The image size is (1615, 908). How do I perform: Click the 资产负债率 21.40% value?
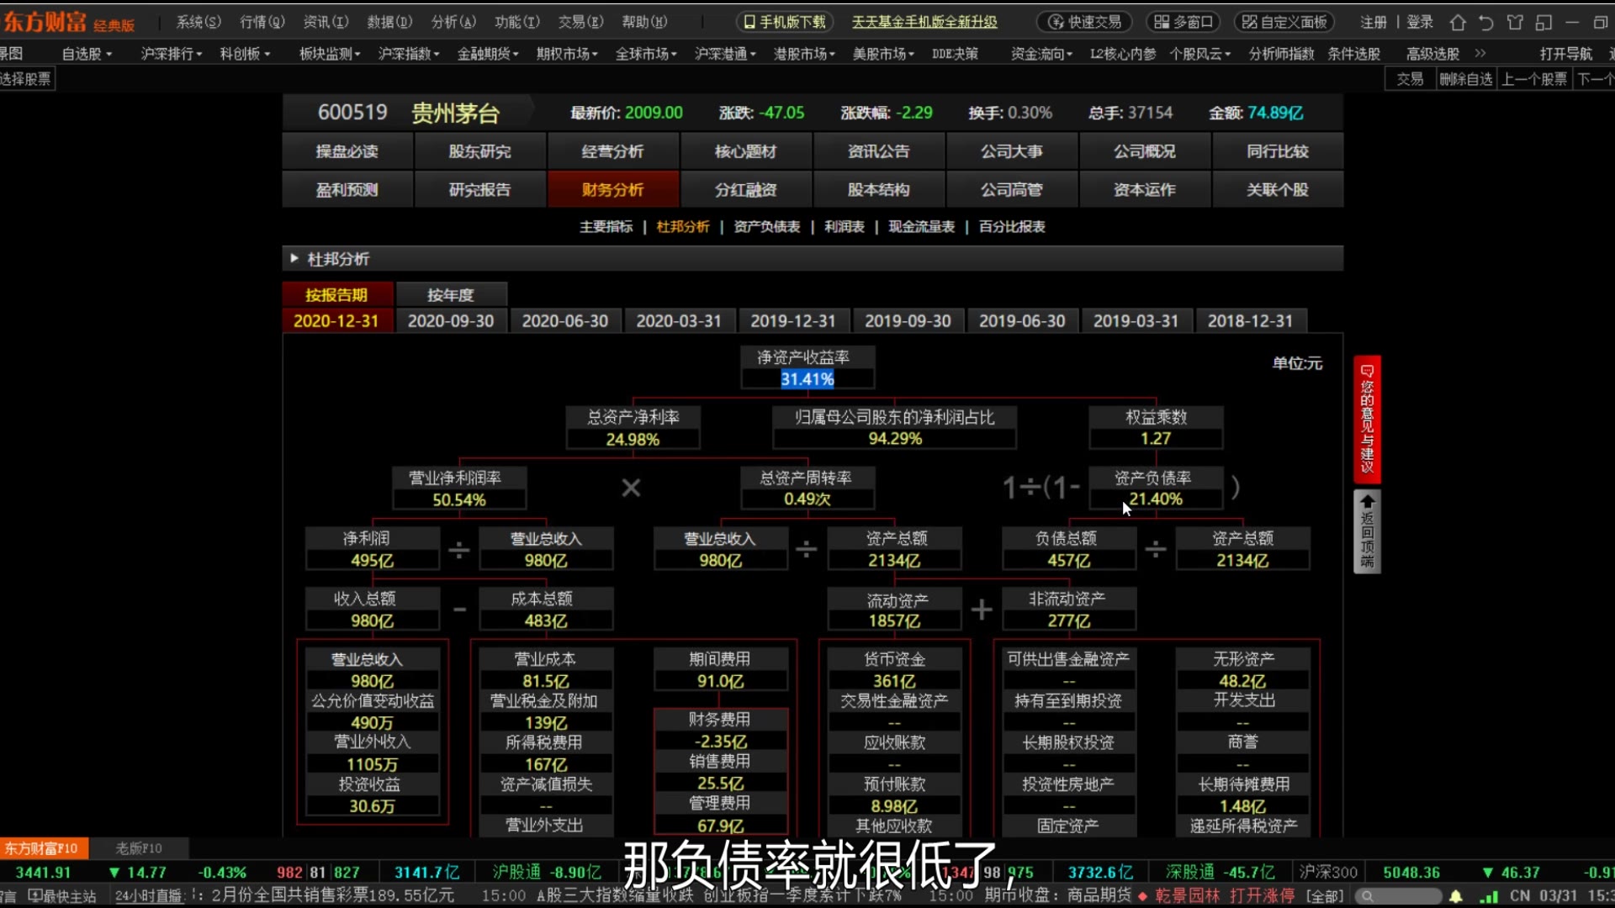pyautogui.click(x=1156, y=499)
